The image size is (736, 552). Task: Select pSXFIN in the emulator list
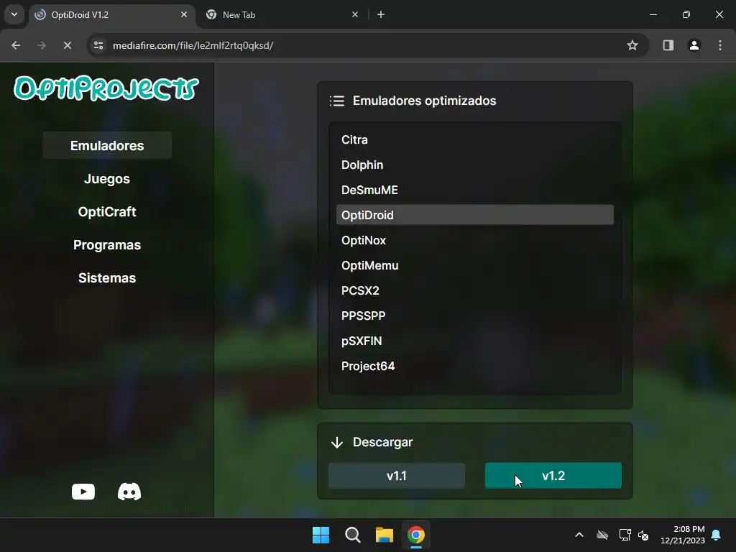coord(475,341)
